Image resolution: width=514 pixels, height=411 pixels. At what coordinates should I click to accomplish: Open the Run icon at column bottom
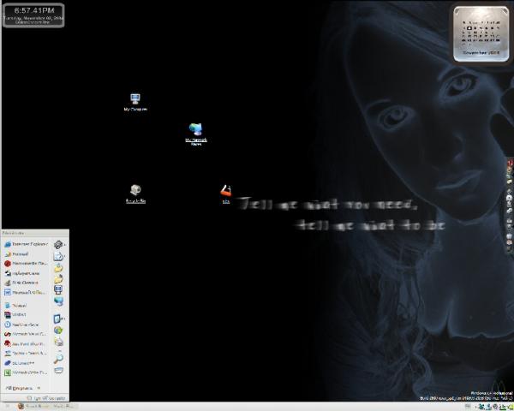tap(58, 371)
